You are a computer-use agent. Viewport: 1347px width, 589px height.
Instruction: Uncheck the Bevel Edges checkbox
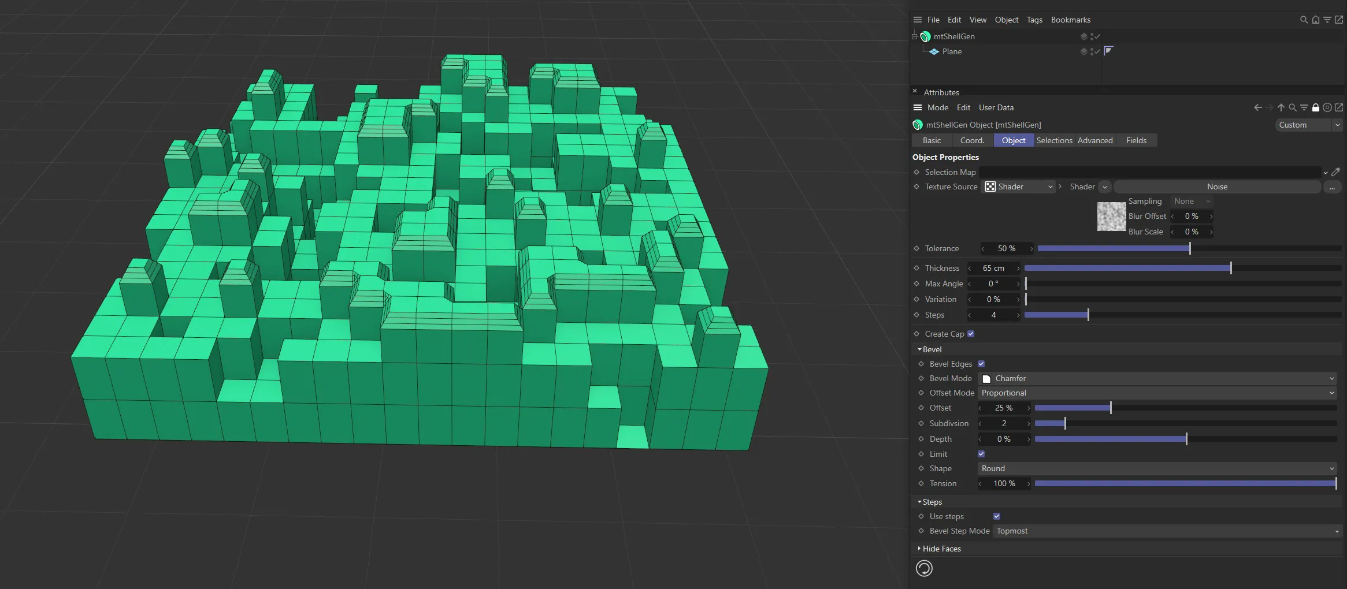point(981,364)
